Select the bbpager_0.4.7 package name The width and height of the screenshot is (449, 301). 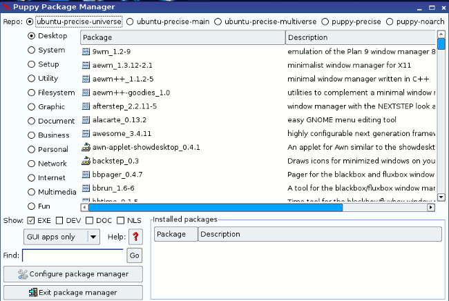[117, 175]
